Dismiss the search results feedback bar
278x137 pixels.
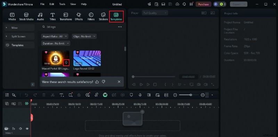(119, 82)
